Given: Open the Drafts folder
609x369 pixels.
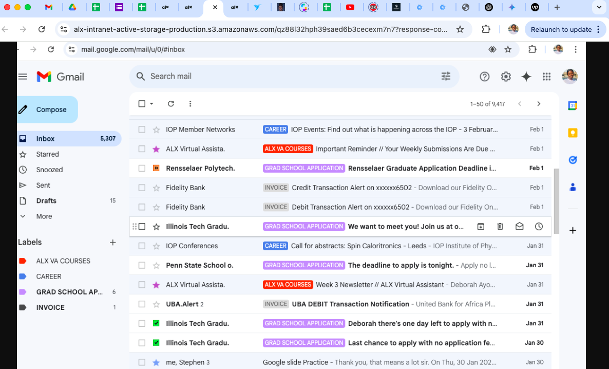Looking at the screenshot, I should 46,201.
